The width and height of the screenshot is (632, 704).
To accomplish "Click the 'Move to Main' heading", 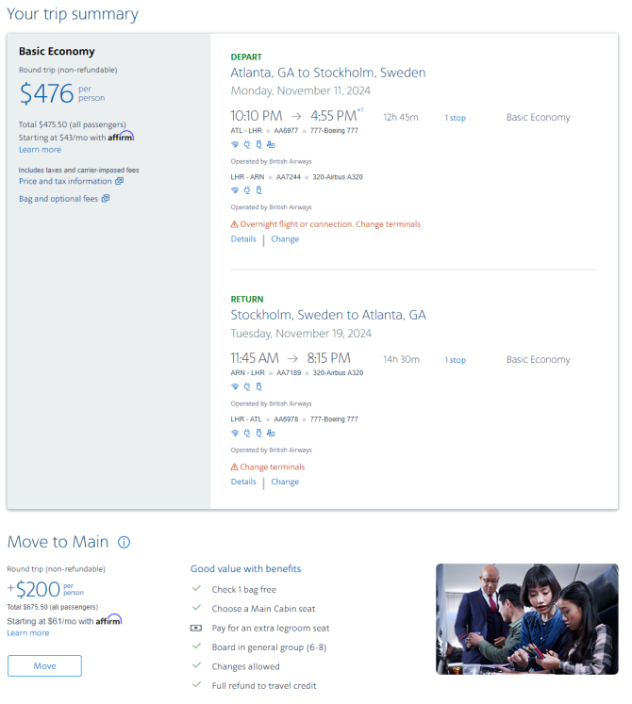I will coord(58,542).
